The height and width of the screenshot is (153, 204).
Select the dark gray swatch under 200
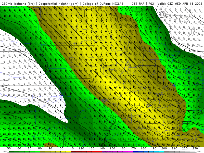(167, 152)
